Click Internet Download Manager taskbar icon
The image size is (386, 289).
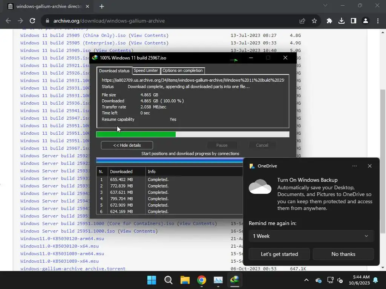pyautogui.click(x=234, y=280)
